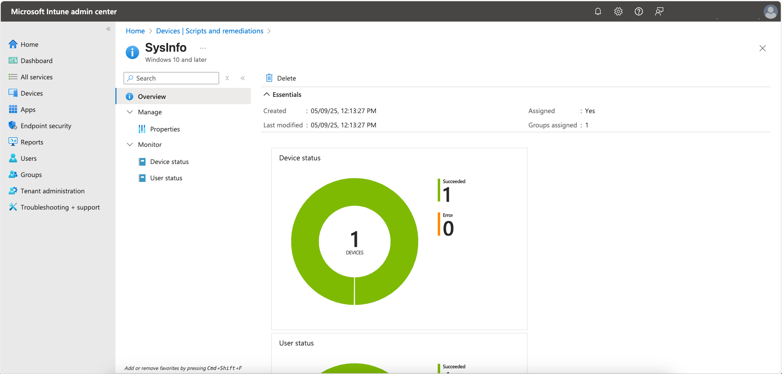782x374 pixels.
Task: Click the User status tile heading
Action: coord(297,343)
